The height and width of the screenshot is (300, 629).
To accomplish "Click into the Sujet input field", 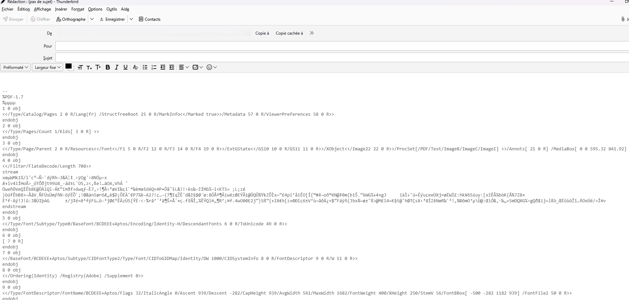I will 339,58.
